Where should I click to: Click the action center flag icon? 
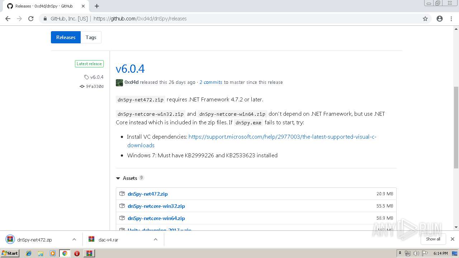425,253
